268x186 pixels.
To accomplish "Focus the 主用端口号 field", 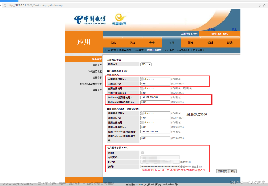I will (x=155, y=84).
